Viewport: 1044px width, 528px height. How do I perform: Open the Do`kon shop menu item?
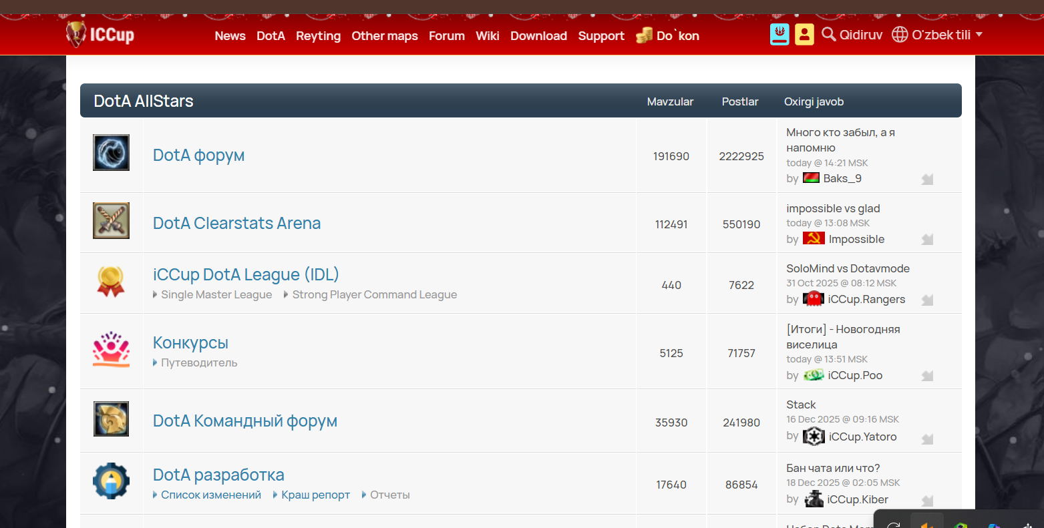[x=667, y=35]
